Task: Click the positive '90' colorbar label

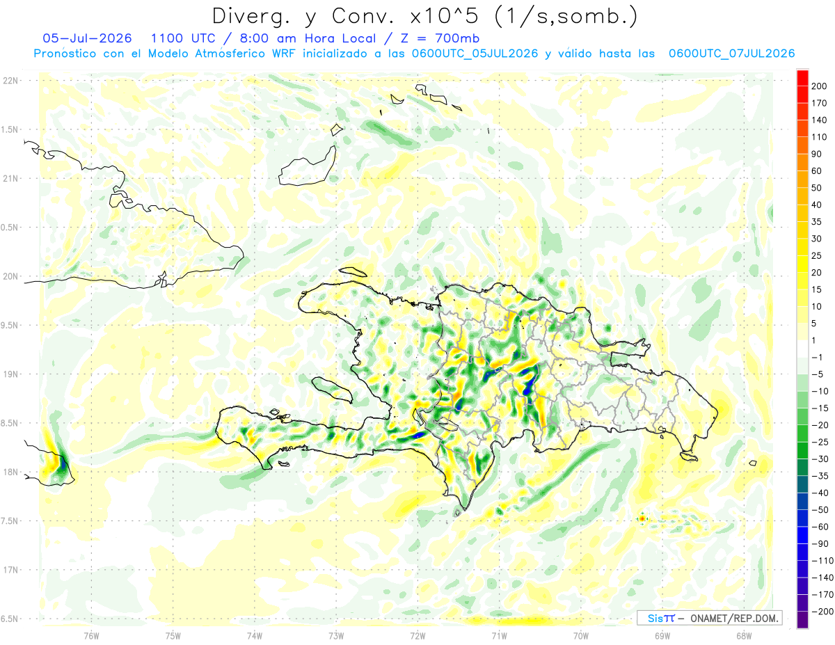Action: pyautogui.click(x=817, y=154)
